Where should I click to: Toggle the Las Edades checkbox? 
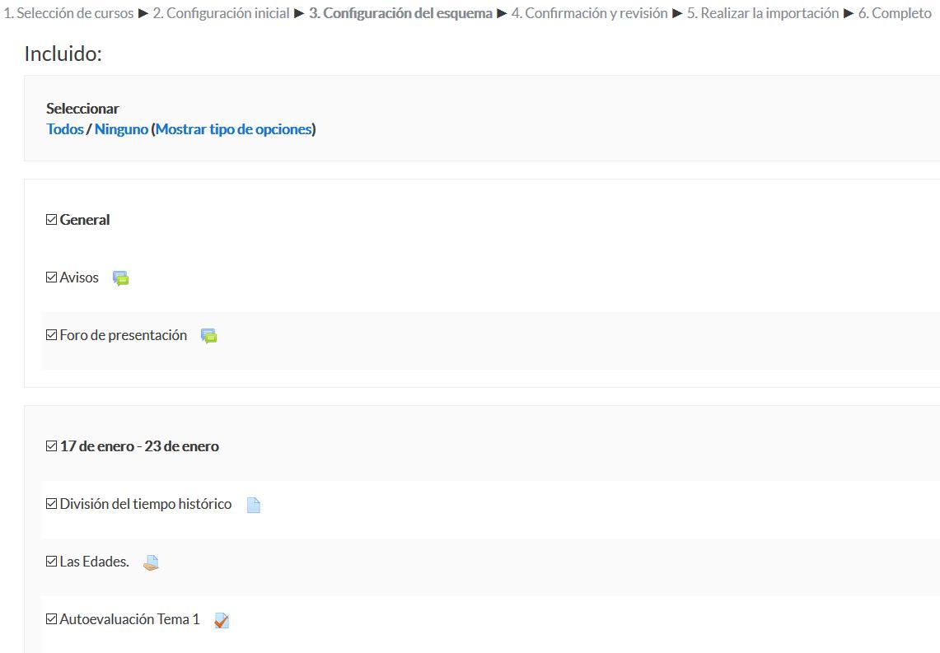tap(52, 562)
